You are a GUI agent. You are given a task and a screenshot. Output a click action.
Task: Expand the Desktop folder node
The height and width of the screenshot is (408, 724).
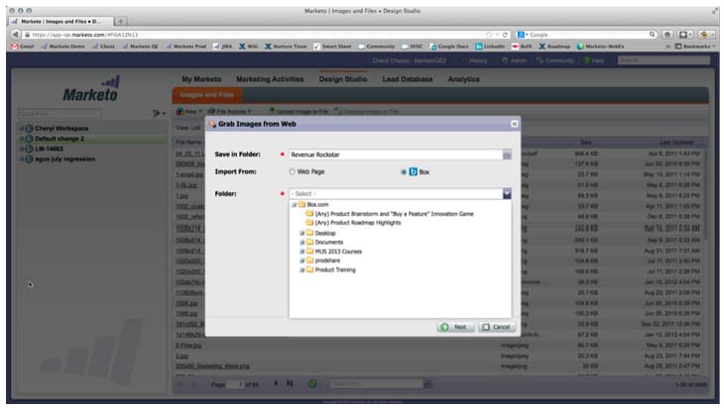(x=302, y=233)
